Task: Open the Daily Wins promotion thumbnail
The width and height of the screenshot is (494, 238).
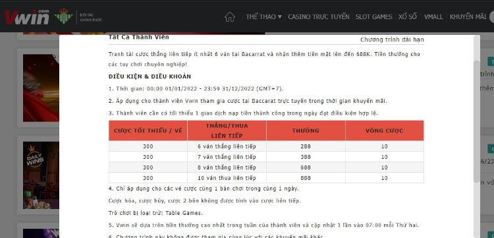Action: 41,175
